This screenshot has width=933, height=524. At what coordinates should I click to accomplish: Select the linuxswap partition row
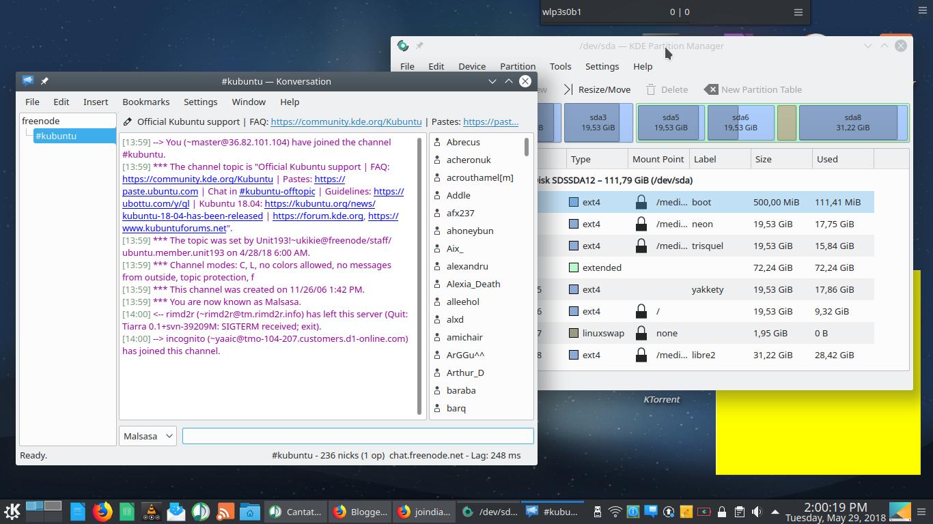click(x=705, y=333)
